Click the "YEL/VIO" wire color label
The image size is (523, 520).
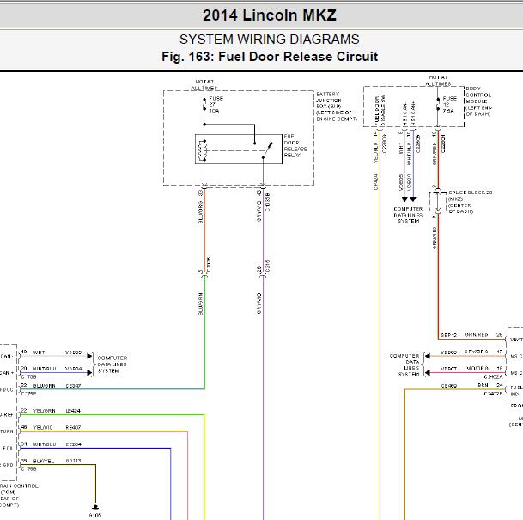43,427
